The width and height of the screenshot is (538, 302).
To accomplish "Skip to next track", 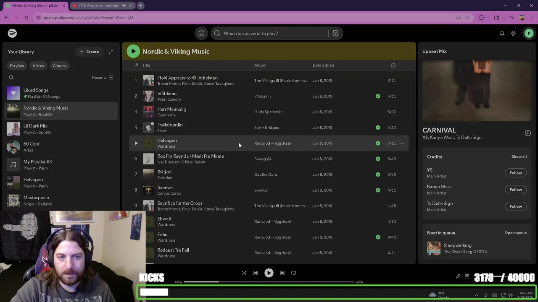I will [282, 273].
